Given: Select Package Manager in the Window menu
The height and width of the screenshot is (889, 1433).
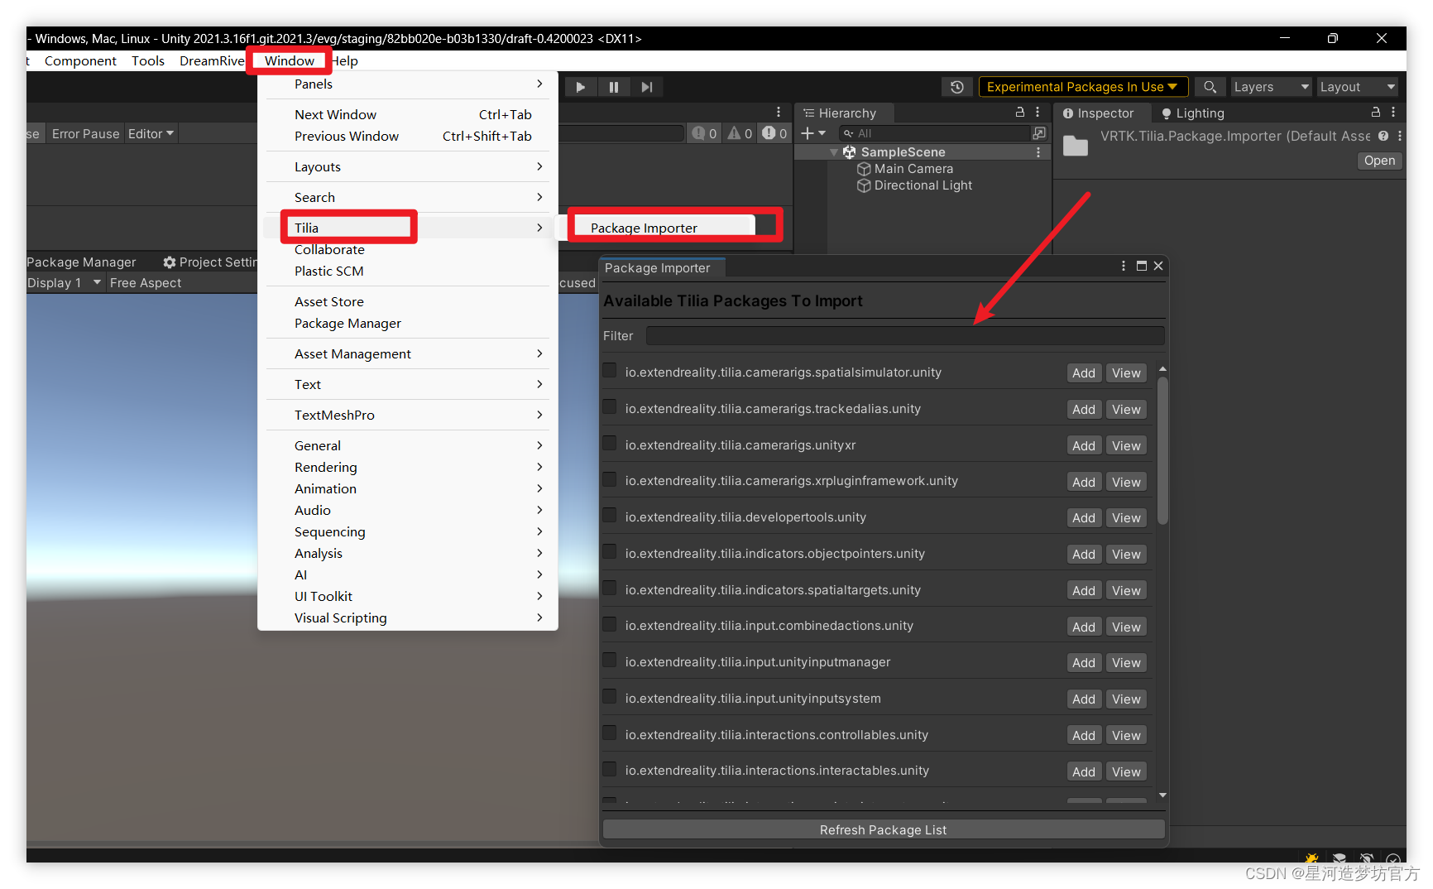Looking at the screenshot, I should point(408,324).
